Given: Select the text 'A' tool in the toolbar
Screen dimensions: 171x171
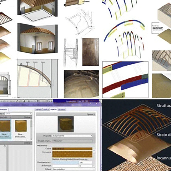Looking at the screenshot, I should 24,101.
